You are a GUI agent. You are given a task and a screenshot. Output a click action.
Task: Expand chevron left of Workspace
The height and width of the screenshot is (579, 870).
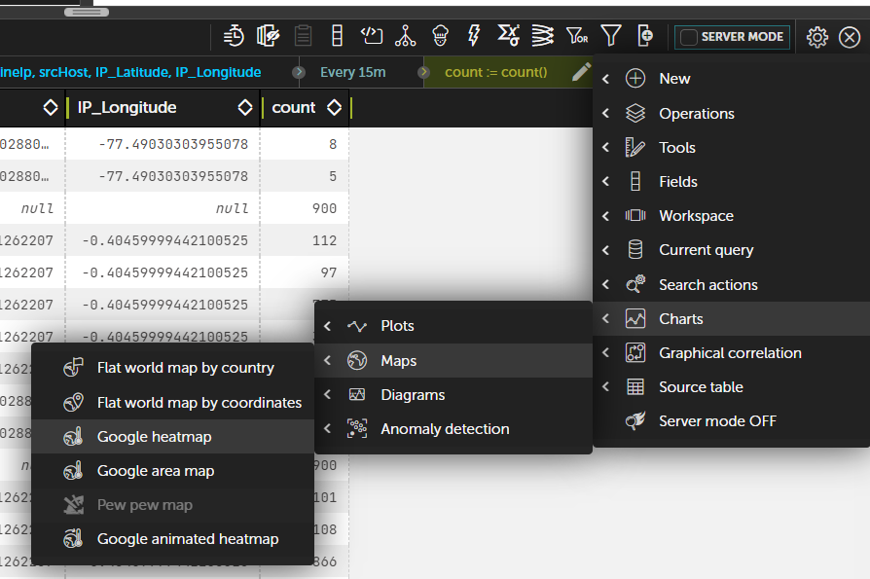pyautogui.click(x=606, y=216)
